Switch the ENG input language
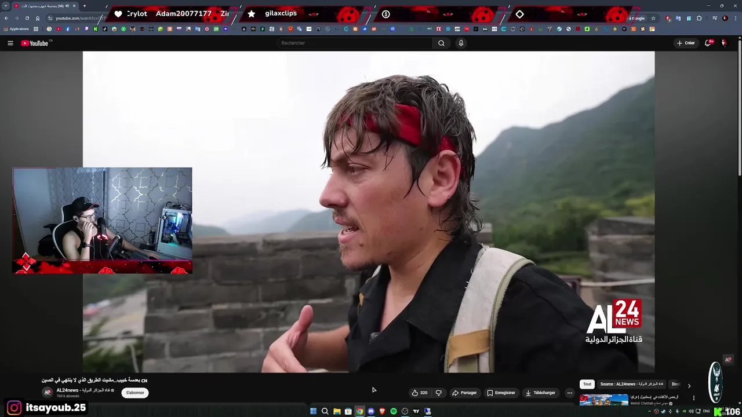This screenshot has height=417, width=742. (706, 411)
